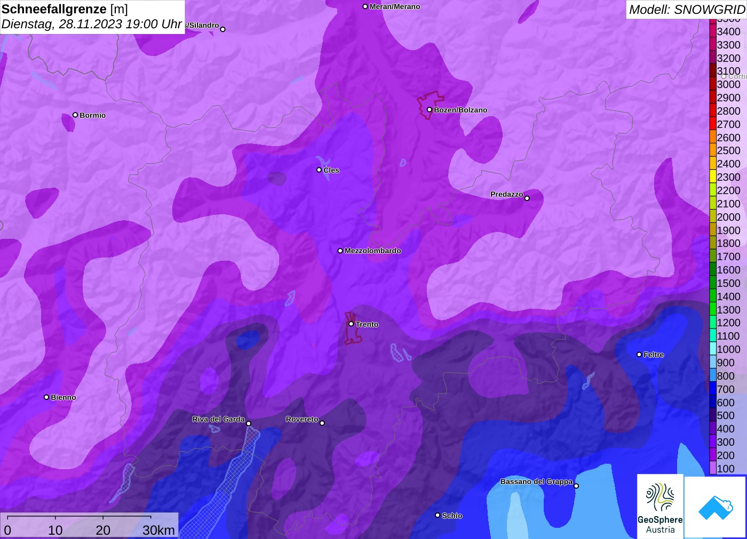This screenshot has width=747, height=539.
Task: Click the Feltre town marker
Action: pyautogui.click(x=639, y=355)
